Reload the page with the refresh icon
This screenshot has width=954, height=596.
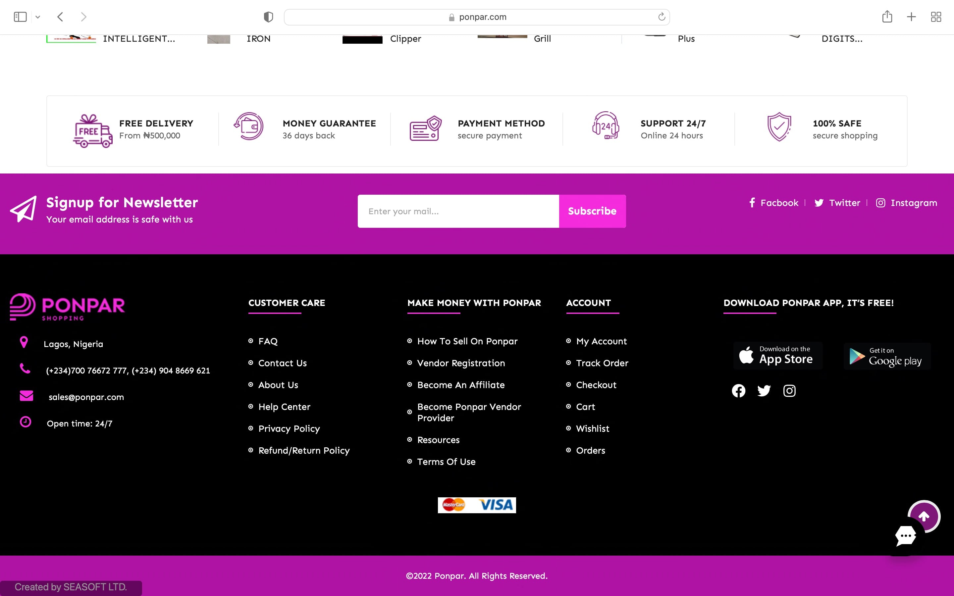[x=662, y=17]
